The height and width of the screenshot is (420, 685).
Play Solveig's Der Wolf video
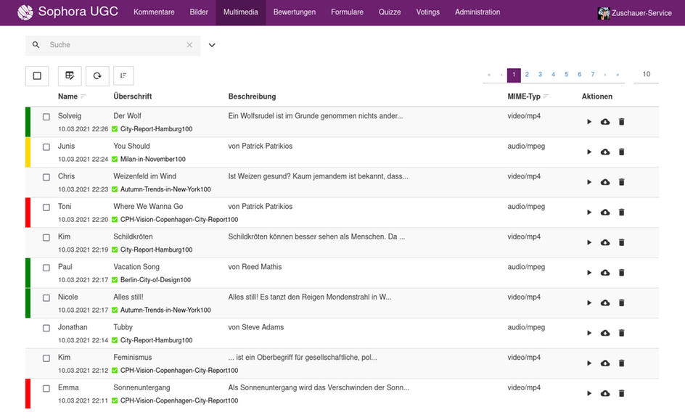point(589,122)
